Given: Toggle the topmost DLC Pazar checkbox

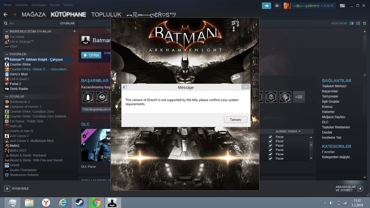Looking at the screenshot, I should click(270, 137).
